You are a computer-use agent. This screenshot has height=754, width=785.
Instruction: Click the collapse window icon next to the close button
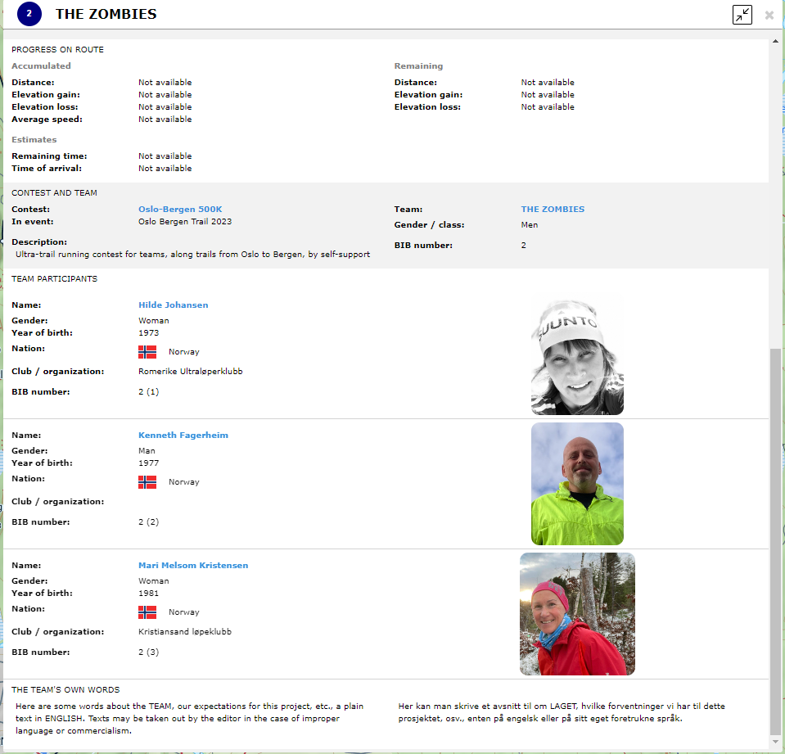[x=742, y=15]
